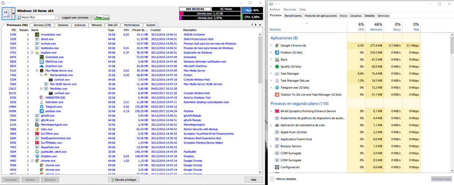Click the MotoHelperAgent.exe icon
454x185 pixels.
(x=37, y=124)
